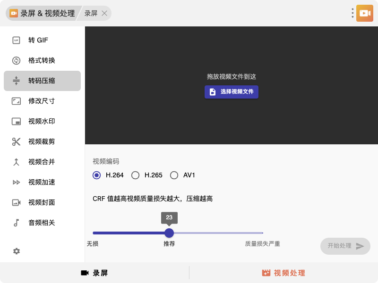This screenshot has width=378, height=283.
Task: Close the 录屏 tab with the X
Action: coord(104,13)
